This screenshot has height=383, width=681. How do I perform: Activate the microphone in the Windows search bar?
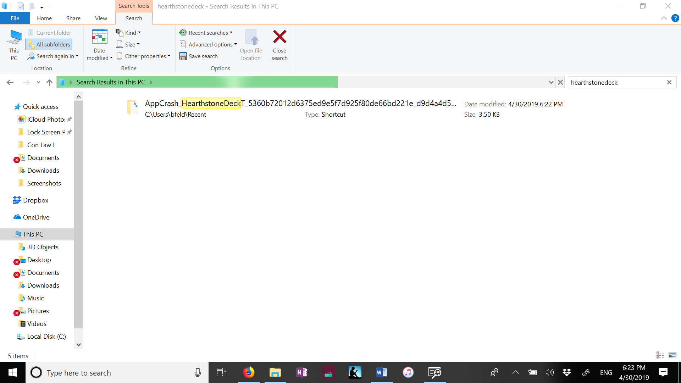point(198,372)
